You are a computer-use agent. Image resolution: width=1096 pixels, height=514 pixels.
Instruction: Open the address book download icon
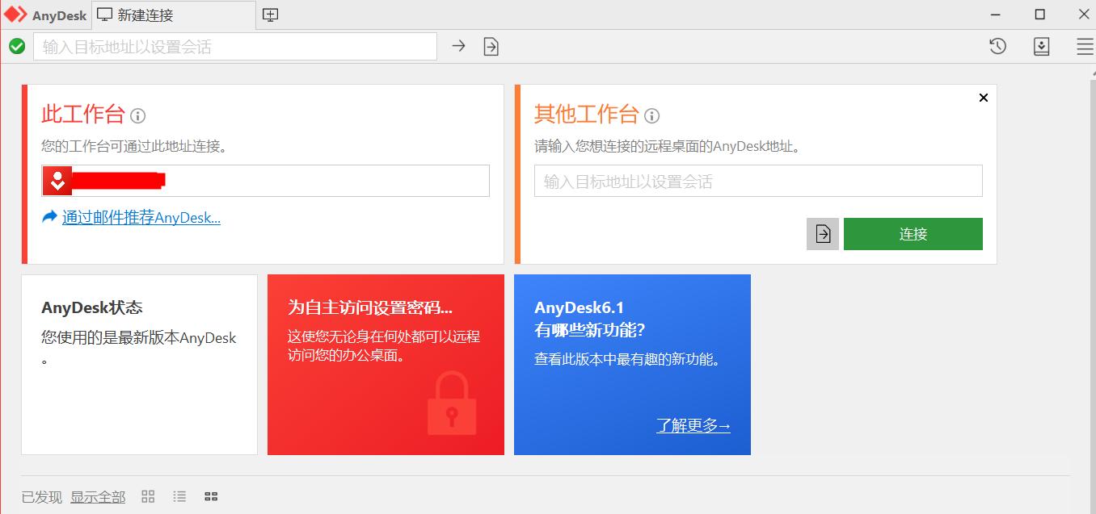click(x=1041, y=47)
